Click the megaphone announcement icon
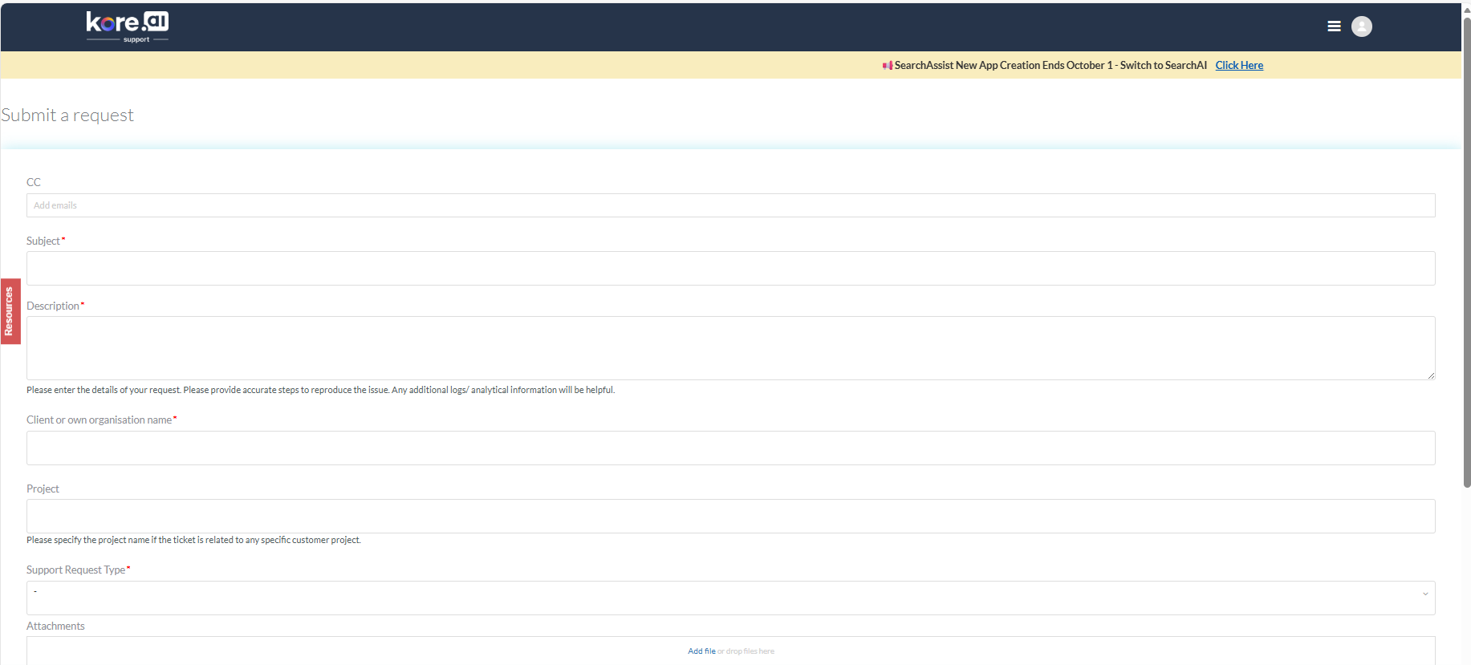1471x665 pixels. click(887, 66)
